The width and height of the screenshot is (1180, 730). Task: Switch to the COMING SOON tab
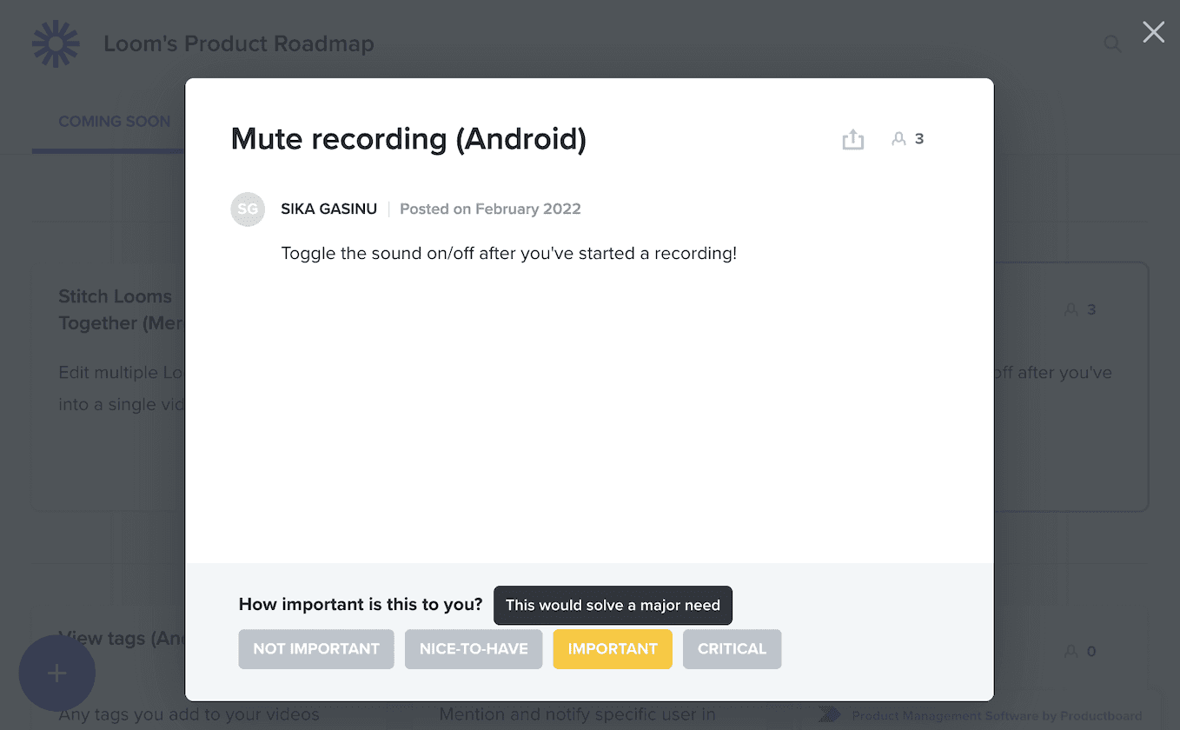(x=115, y=122)
